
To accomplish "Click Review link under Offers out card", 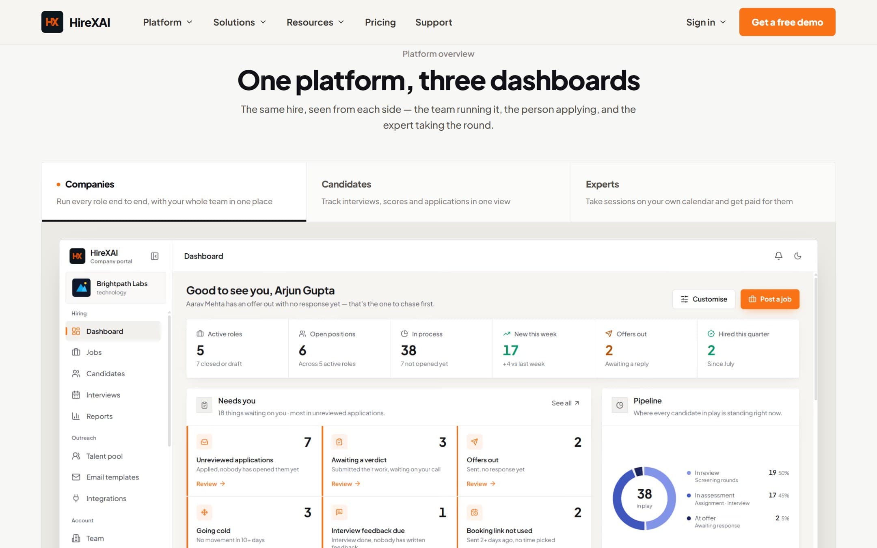I will click(481, 484).
